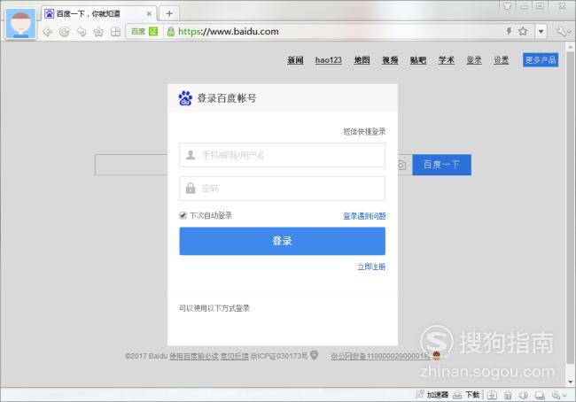Open the 设置 link
The height and width of the screenshot is (402, 576).
pos(501,60)
